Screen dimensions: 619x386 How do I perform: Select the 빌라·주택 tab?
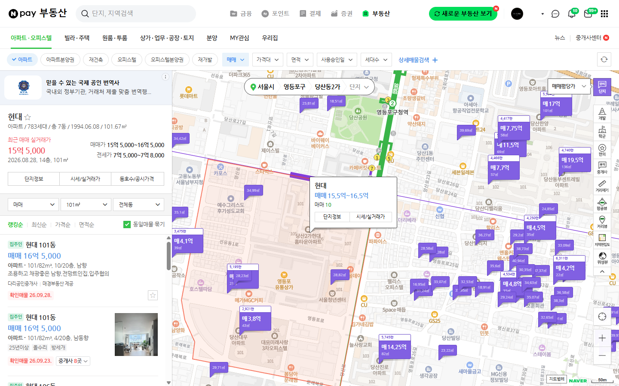pyautogui.click(x=77, y=38)
